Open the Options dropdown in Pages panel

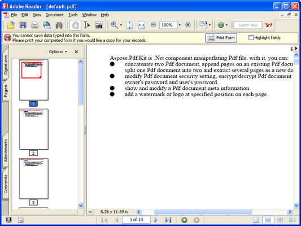(58, 51)
